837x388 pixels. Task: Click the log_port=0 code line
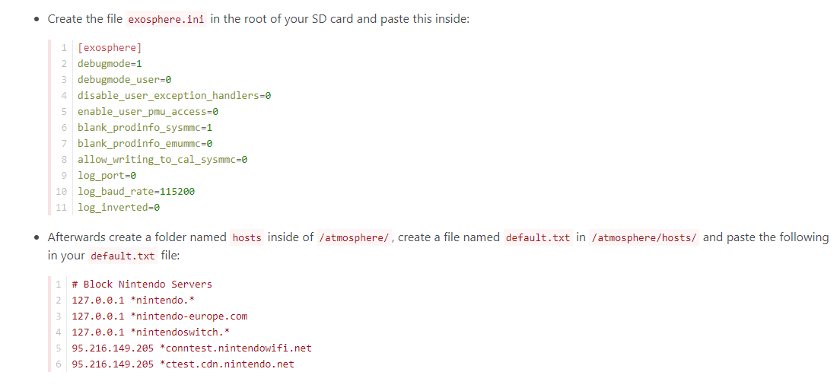(x=107, y=175)
